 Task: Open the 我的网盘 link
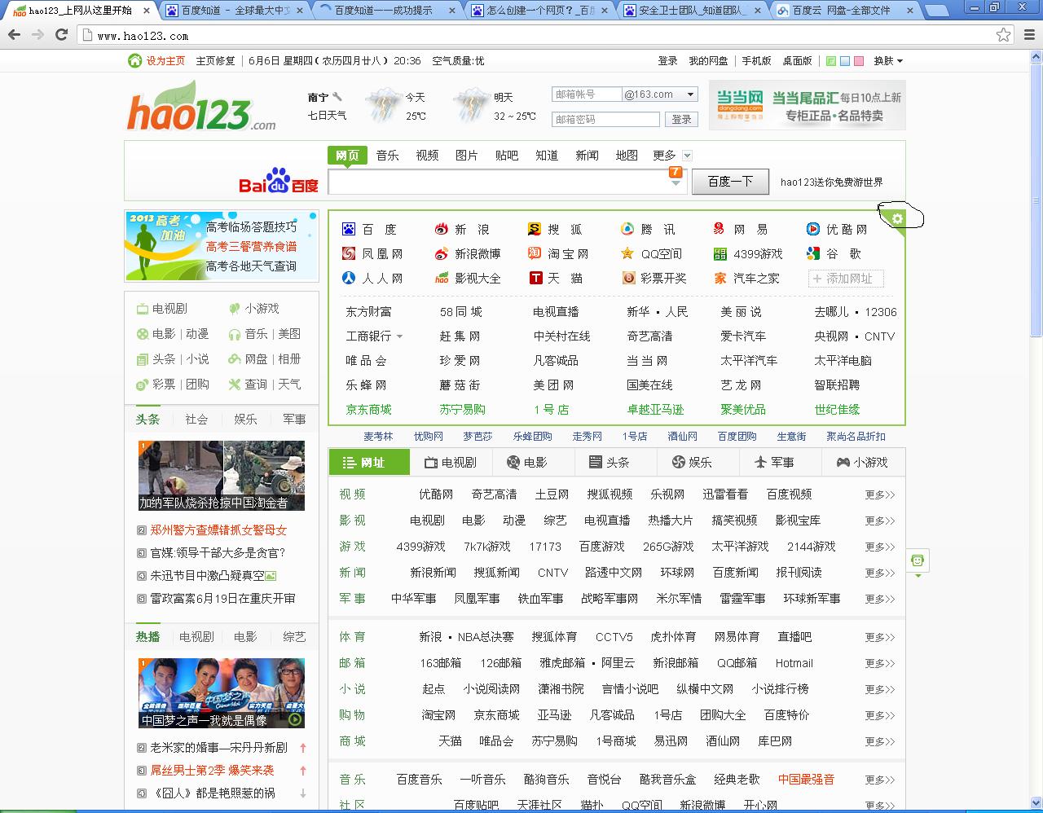tap(708, 61)
